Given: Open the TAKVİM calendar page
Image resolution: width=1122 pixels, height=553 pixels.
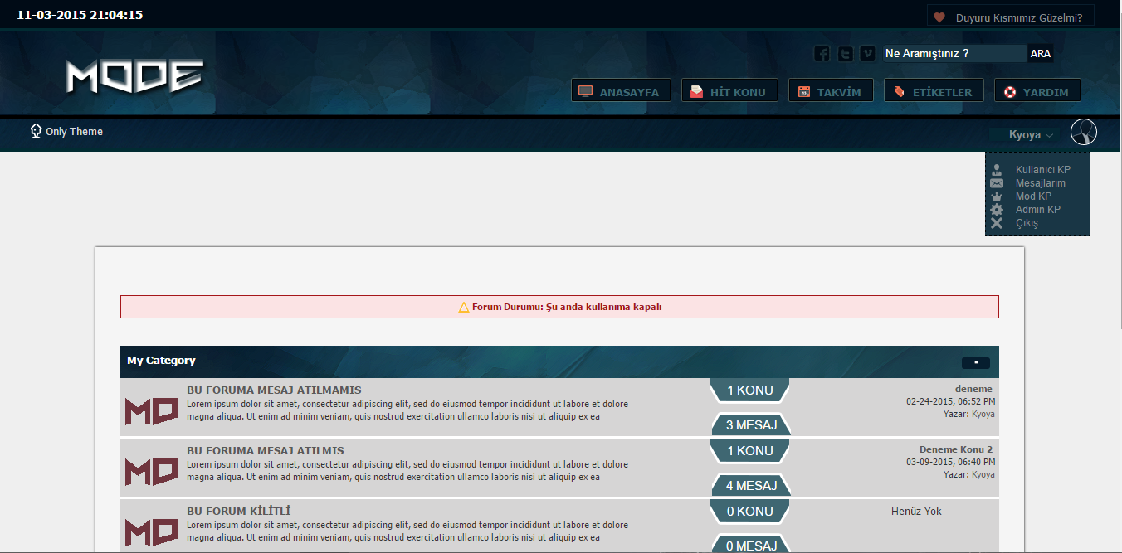Looking at the screenshot, I should [830, 91].
